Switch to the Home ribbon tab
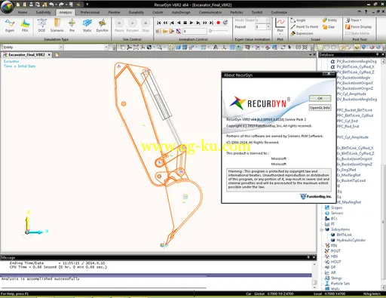Screen dimensions: 386x298 pyautogui.click(x=23, y=12)
